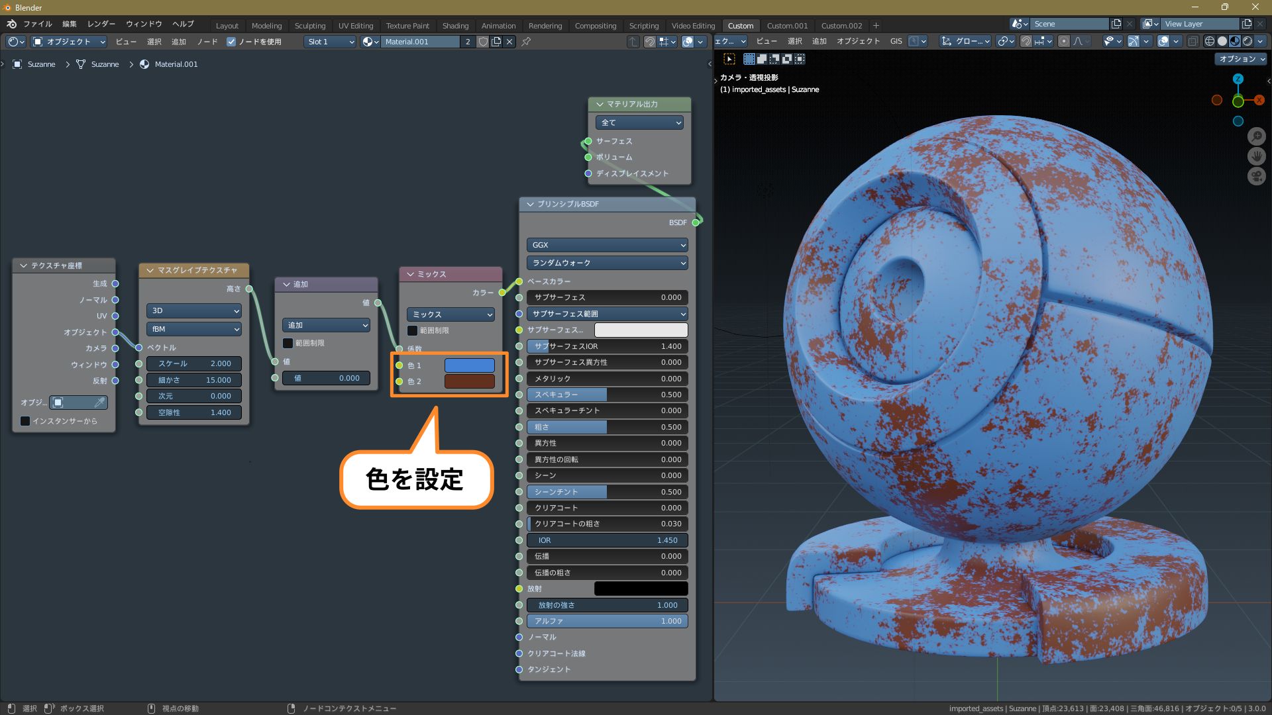Viewport: 1272px width, 715px height.
Task: Open the ランダムウォーク subsurface method dropdown
Action: [x=608, y=263]
